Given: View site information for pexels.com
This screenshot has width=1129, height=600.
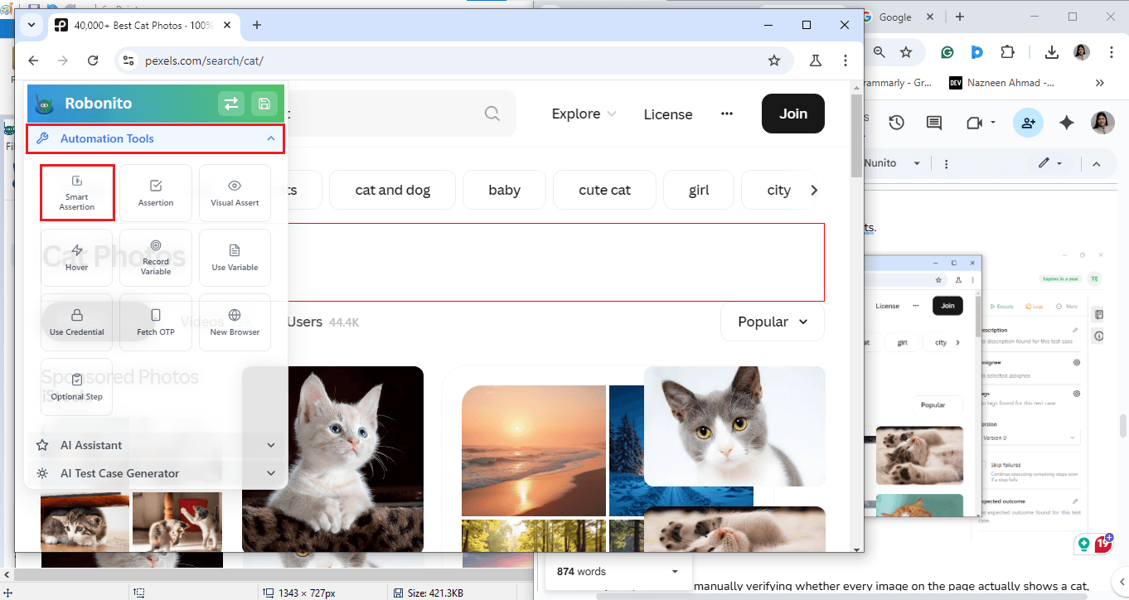Looking at the screenshot, I should coord(128,60).
